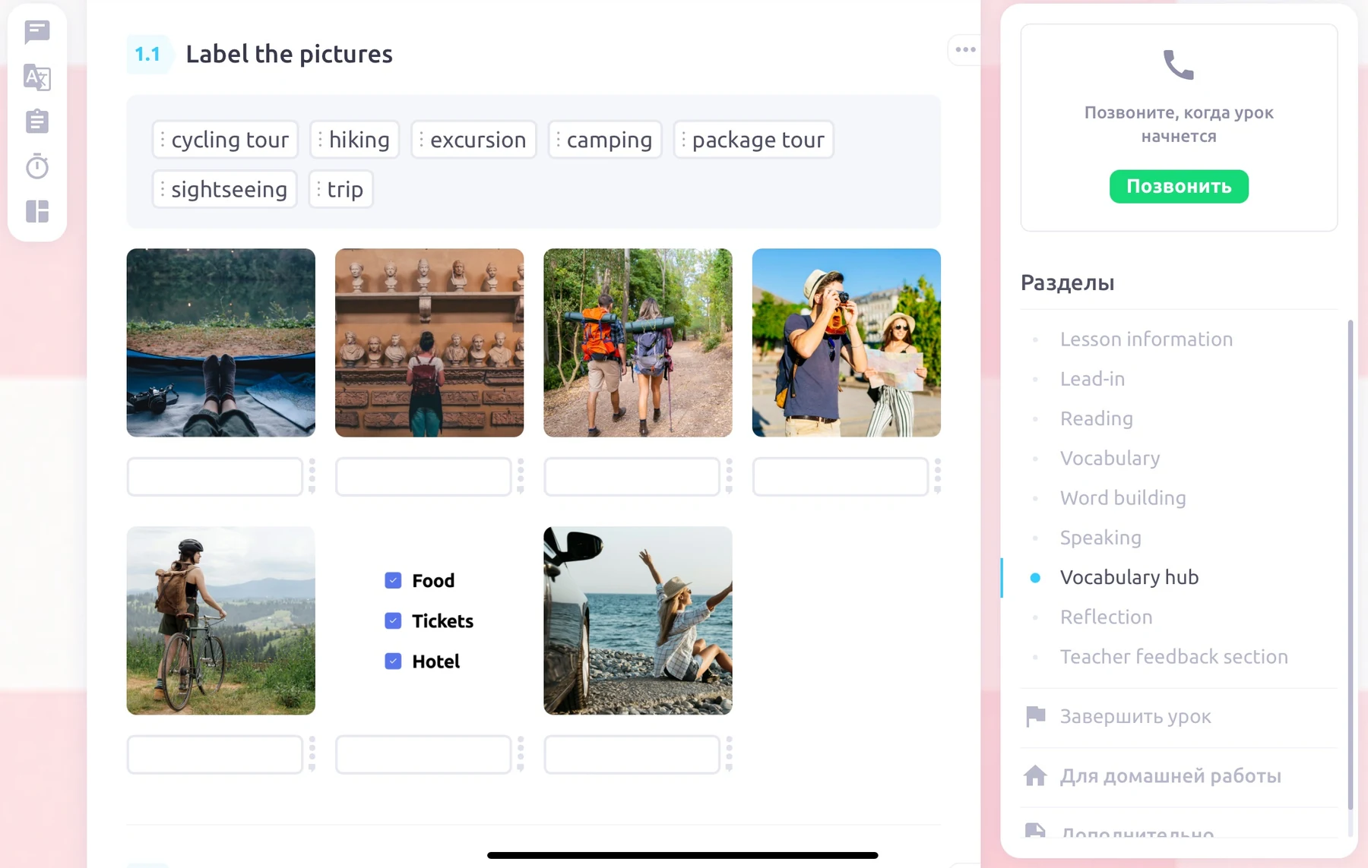Click the house icon for homework

tap(1035, 775)
